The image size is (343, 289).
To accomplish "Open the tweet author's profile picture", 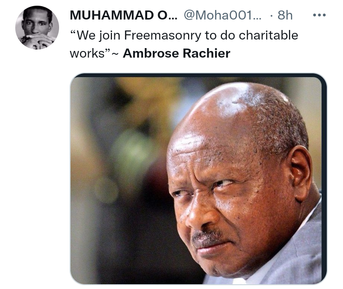I will [x=37, y=28].
